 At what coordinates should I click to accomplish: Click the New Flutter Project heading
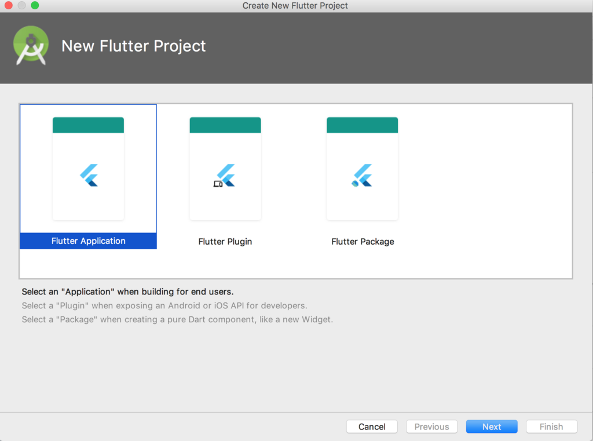[x=134, y=46]
